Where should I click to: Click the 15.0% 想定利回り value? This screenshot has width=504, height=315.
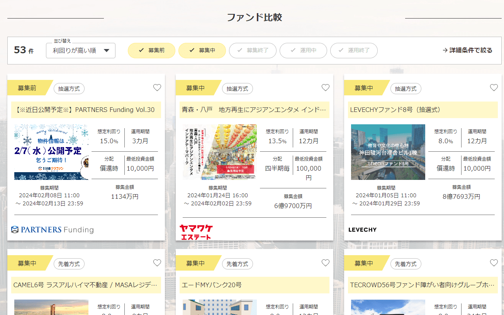coord(109,141)
